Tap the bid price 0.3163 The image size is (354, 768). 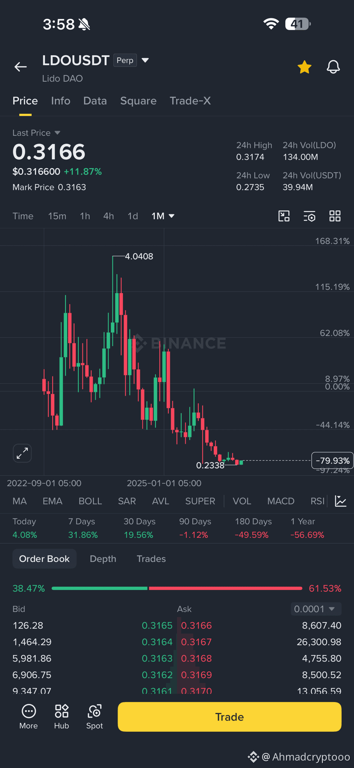point(157,658)
